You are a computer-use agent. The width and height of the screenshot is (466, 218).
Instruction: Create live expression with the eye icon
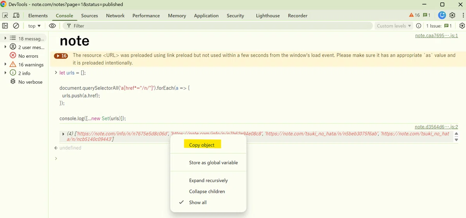tap(52, 26)
